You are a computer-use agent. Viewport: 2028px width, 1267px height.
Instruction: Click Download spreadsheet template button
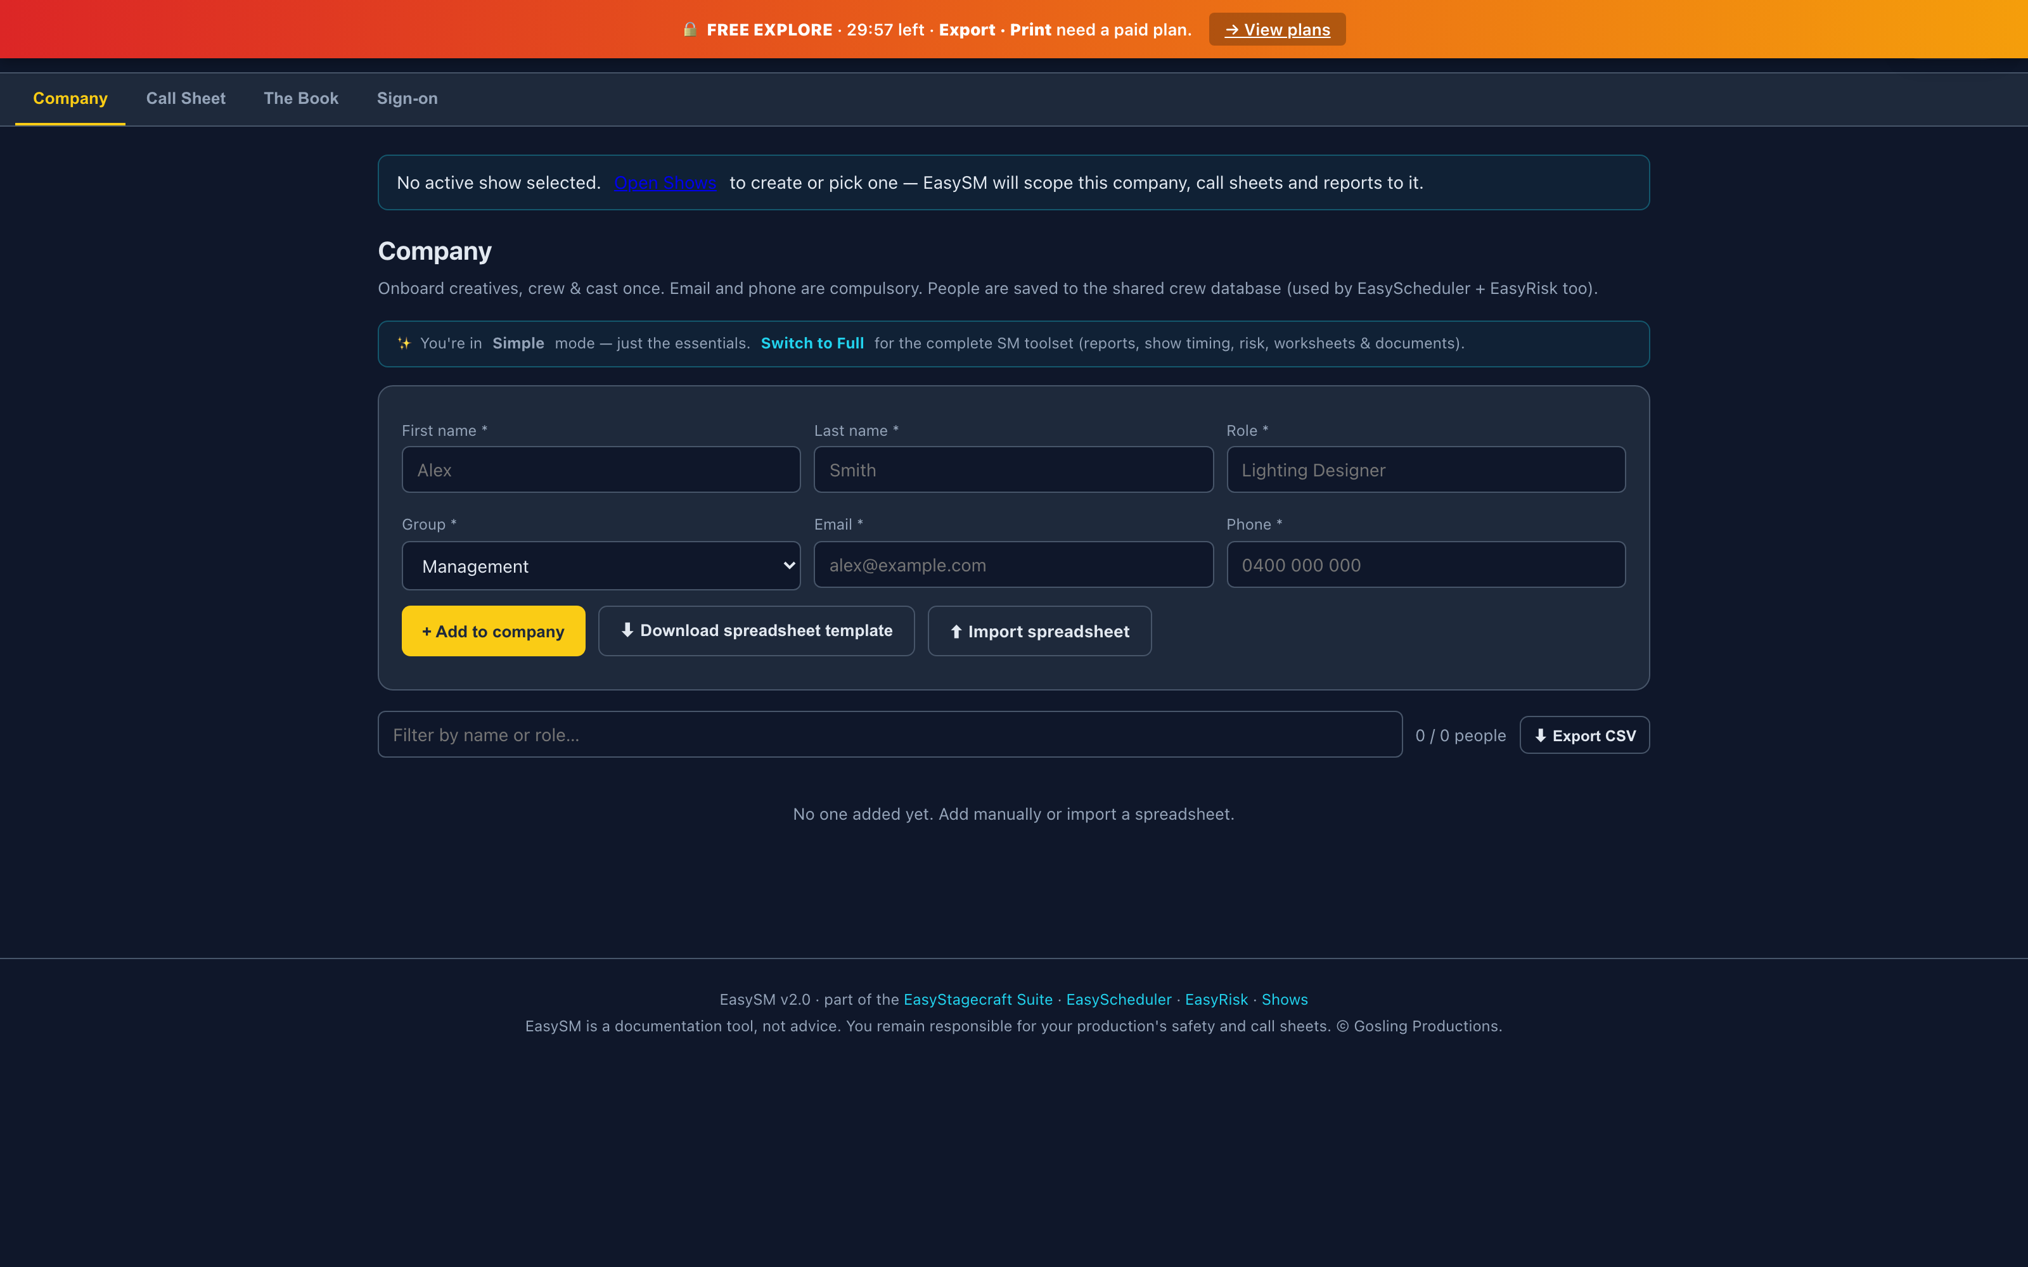(756, 631)
